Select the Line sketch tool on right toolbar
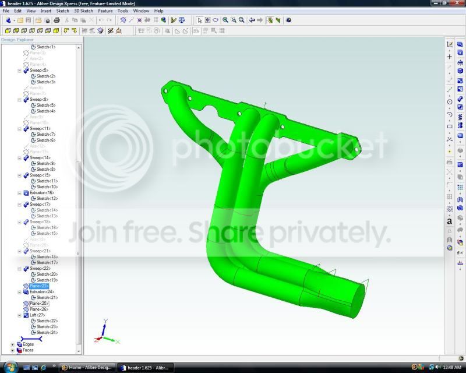The height and width of the screenshot is (373, 466). (x=450, y=90)
